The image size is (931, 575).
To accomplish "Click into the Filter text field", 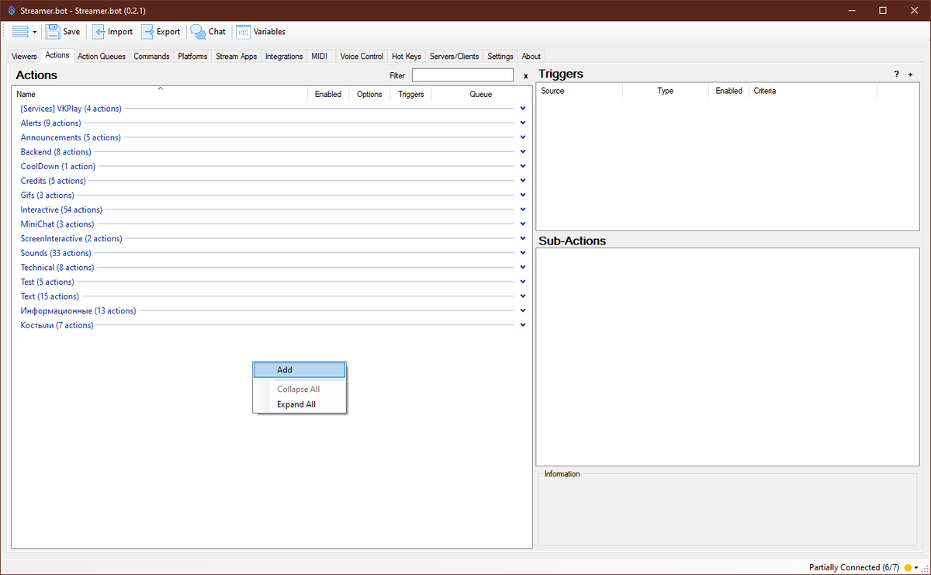I will (462, 75).
